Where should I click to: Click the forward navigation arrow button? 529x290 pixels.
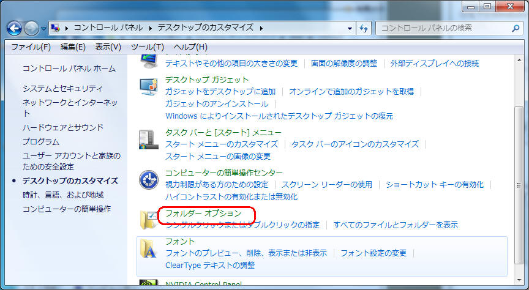[31, 28]
